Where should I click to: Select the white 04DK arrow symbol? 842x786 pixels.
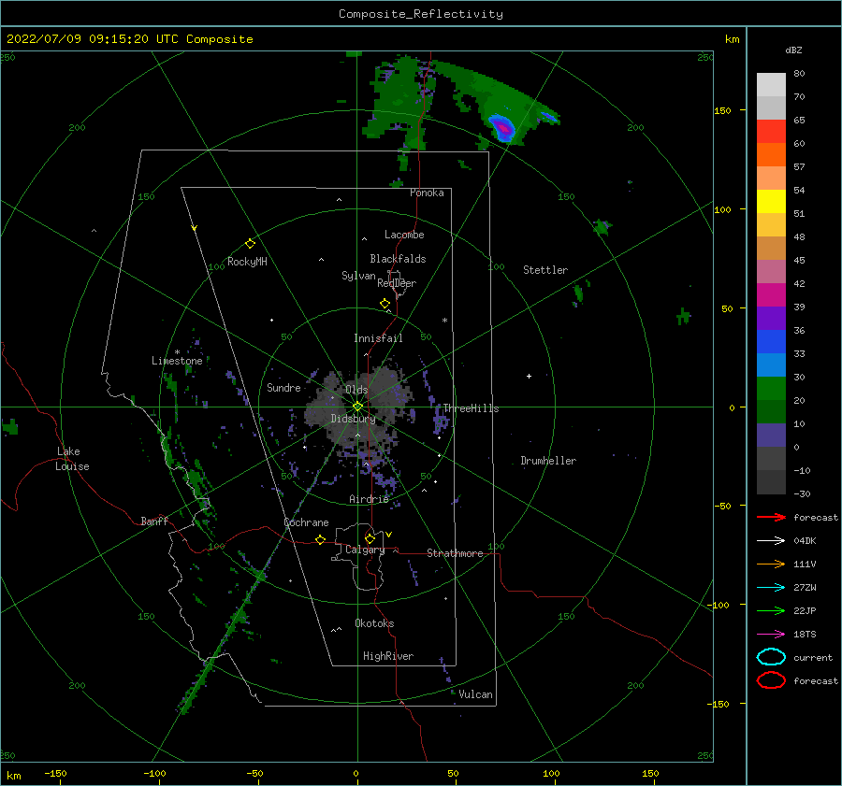771,541
